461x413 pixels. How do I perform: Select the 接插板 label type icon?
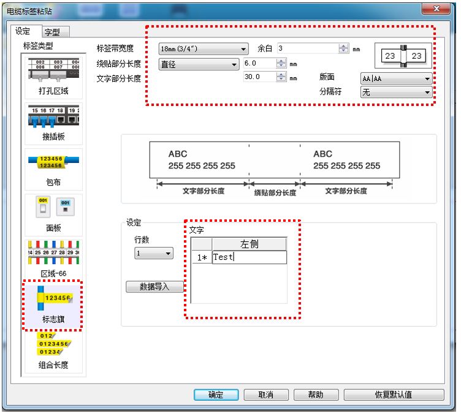pyautogui.click(x=54, y=116)
